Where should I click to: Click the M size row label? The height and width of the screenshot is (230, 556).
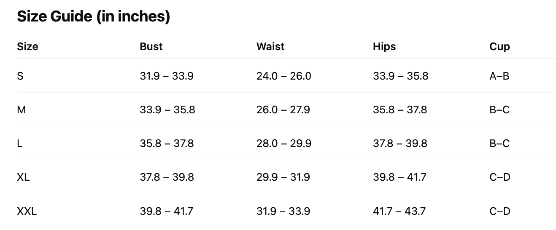click(x=22, y=110)
